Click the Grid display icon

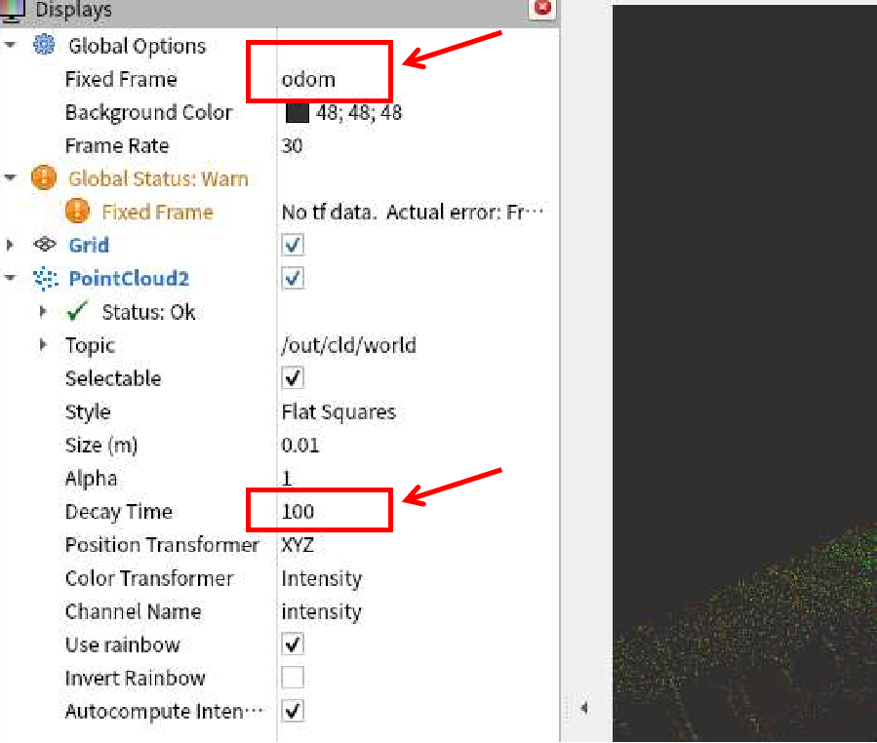(44, 245)
